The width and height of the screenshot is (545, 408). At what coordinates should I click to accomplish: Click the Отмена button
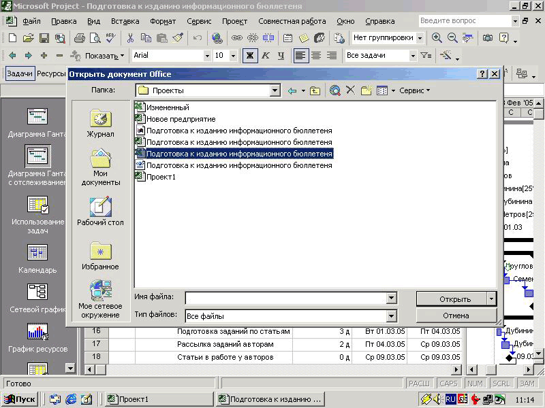click(x=456, y=316)
